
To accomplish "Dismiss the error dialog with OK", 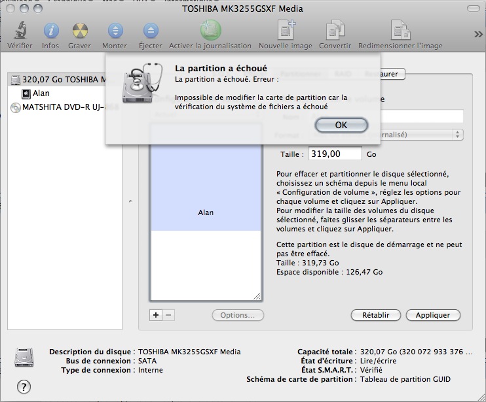I will point(341,125).
